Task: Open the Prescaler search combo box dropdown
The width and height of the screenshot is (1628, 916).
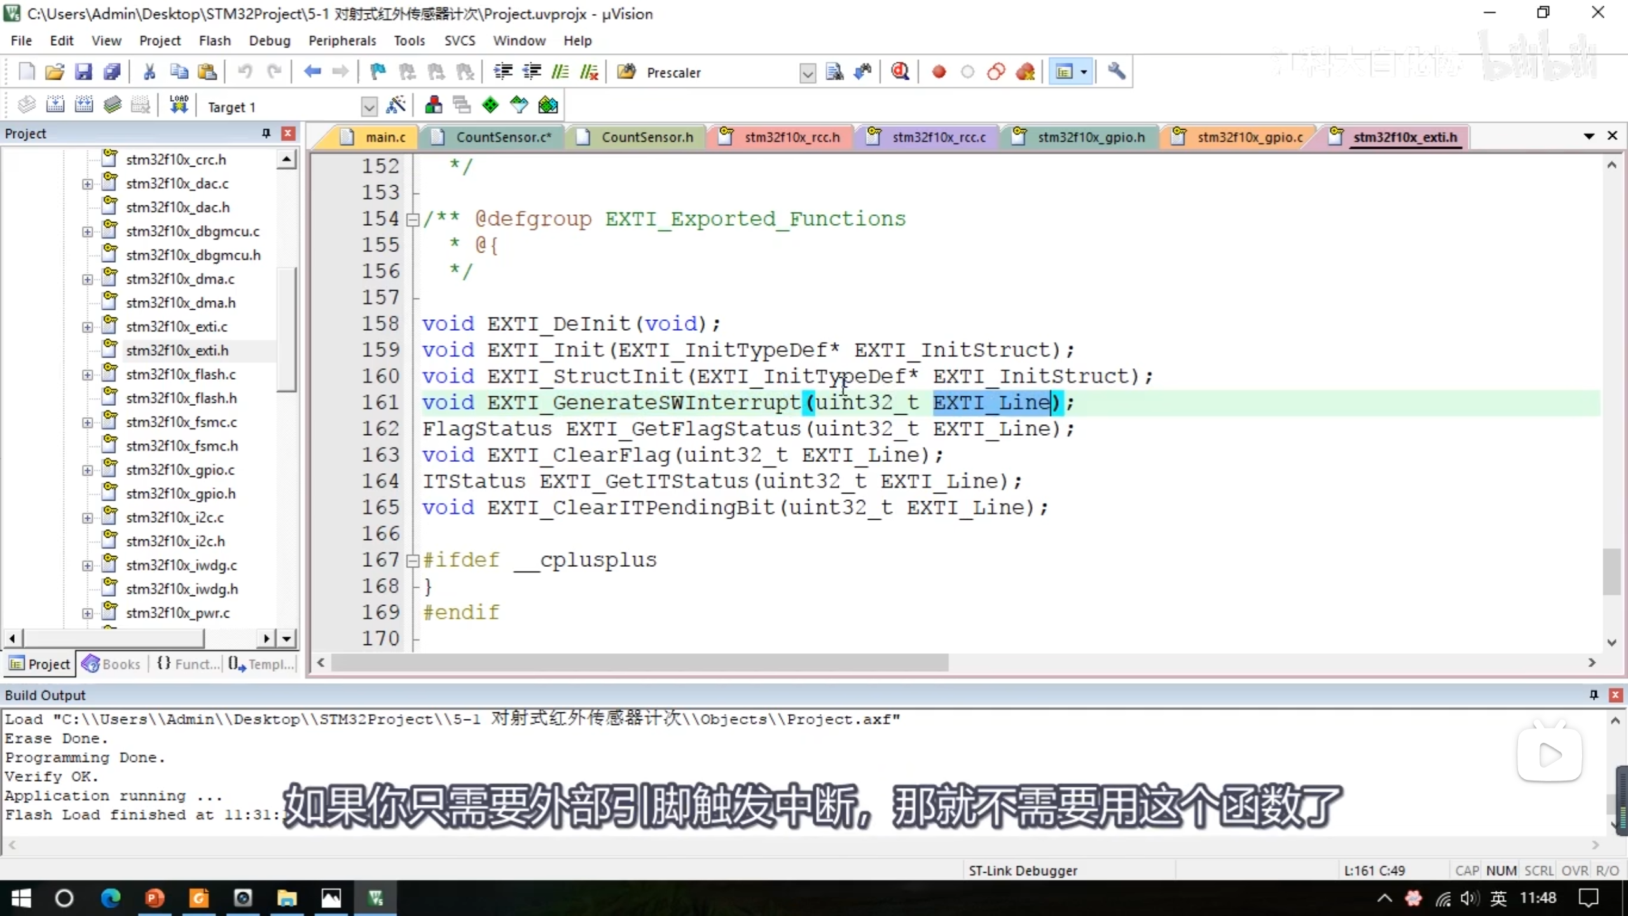Action: click(807, 73)
